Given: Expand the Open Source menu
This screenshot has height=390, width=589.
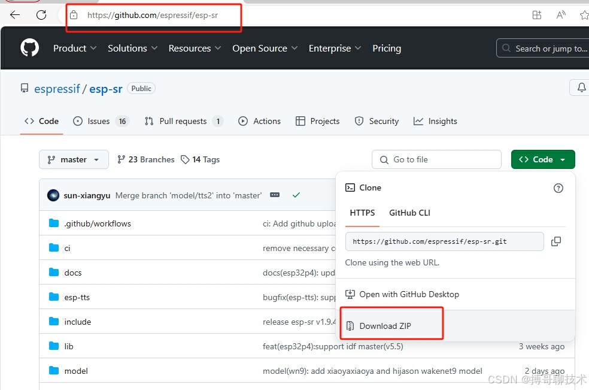Looking at the screenshot, I should (x=265, y=48).
